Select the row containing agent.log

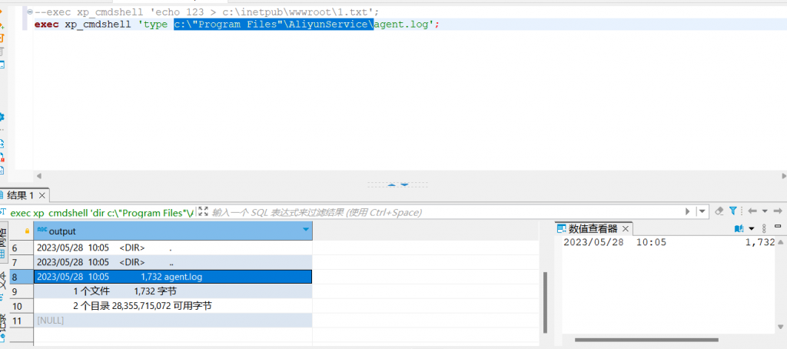click(172, 277)
